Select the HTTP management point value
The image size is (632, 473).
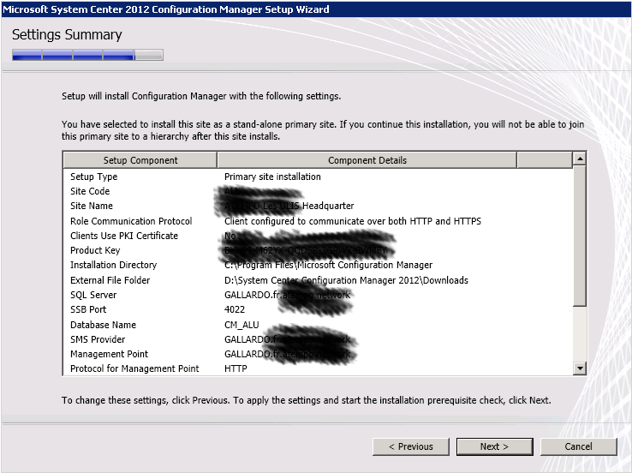(236, 368)
